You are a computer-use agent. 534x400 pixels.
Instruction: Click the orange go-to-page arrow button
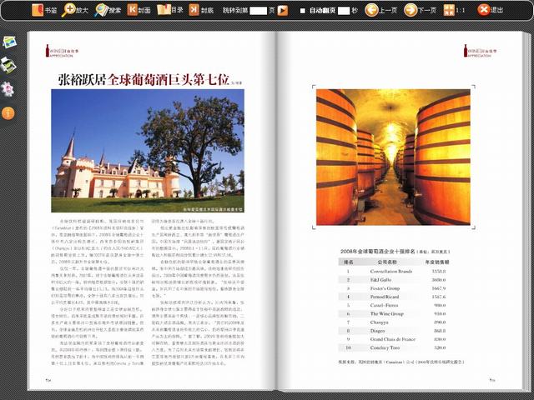tap(283, 11)
